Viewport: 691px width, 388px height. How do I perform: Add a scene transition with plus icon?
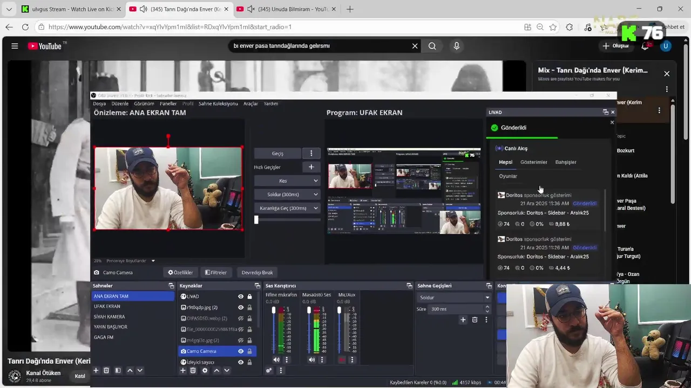(x=463, y=320)
